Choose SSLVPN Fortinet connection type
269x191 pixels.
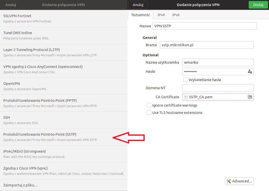[64, 19]
